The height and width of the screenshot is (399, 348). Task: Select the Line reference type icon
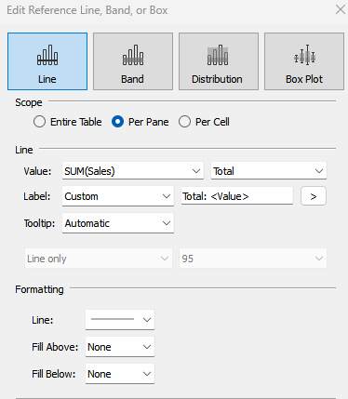[47, 55]
